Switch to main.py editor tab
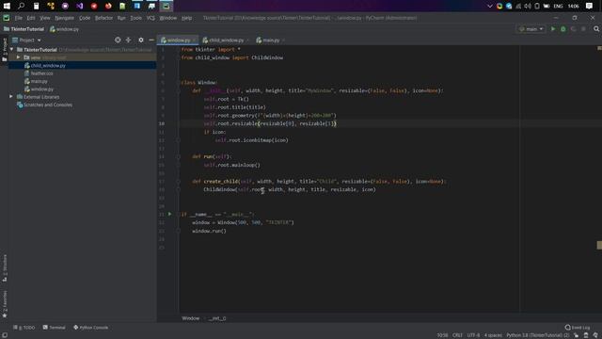Viewport: 602px width, 339px height. tap(270, 40)
